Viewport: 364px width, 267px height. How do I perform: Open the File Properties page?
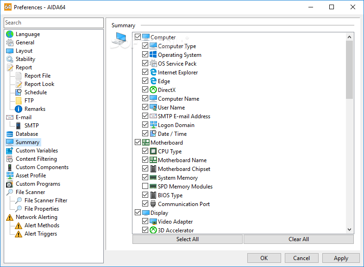(42, 209)
